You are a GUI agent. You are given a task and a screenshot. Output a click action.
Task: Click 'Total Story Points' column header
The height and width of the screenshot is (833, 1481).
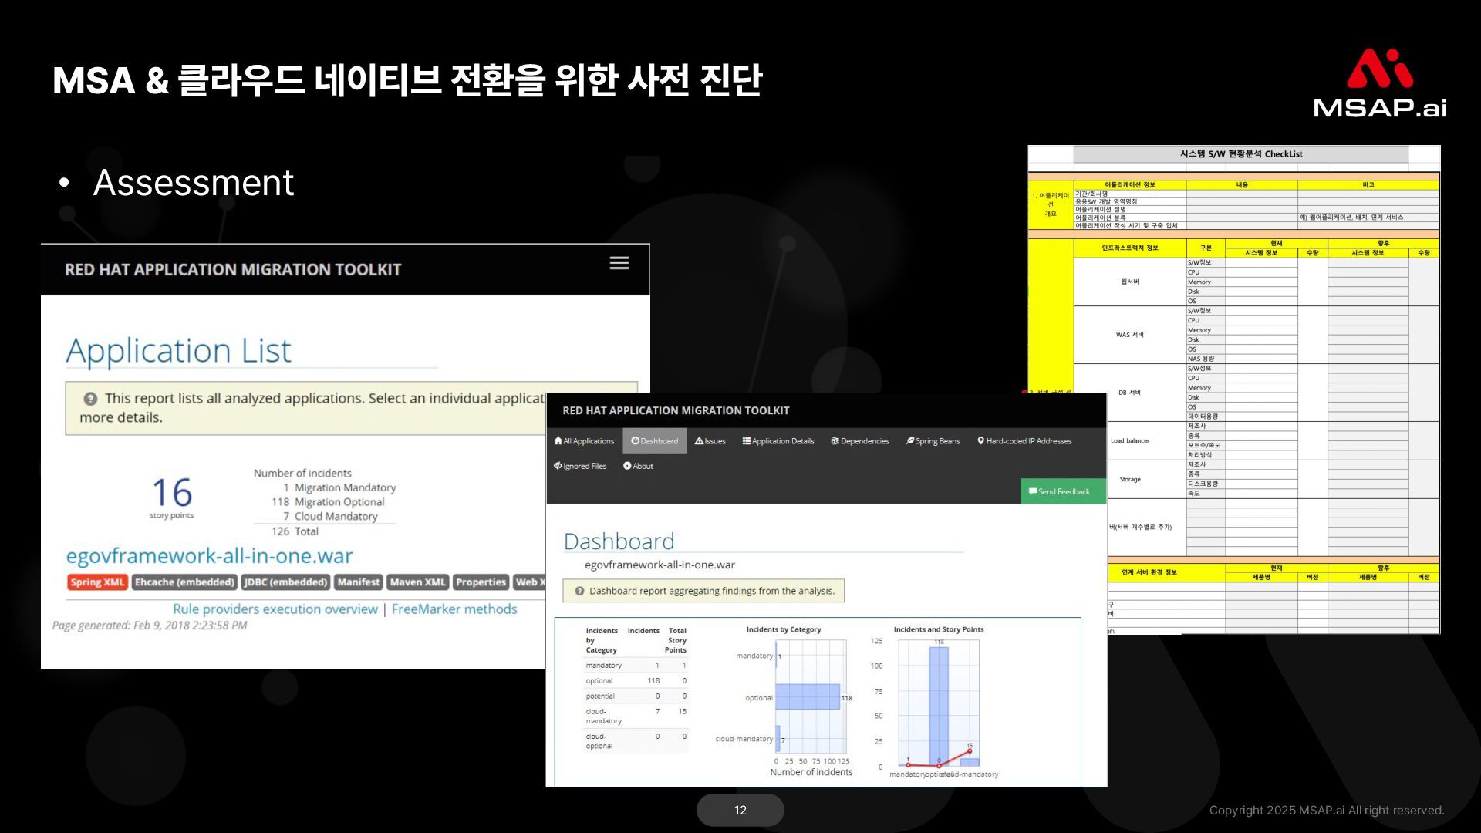coord(676,640)
